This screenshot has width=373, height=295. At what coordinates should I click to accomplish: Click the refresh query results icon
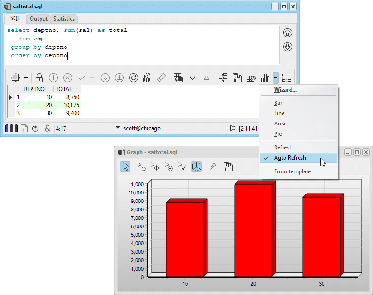[133, 78]
